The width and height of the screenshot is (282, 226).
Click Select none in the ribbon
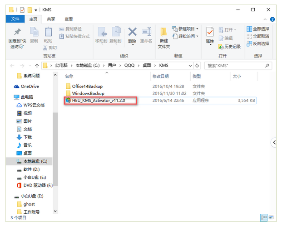point(258,36)
